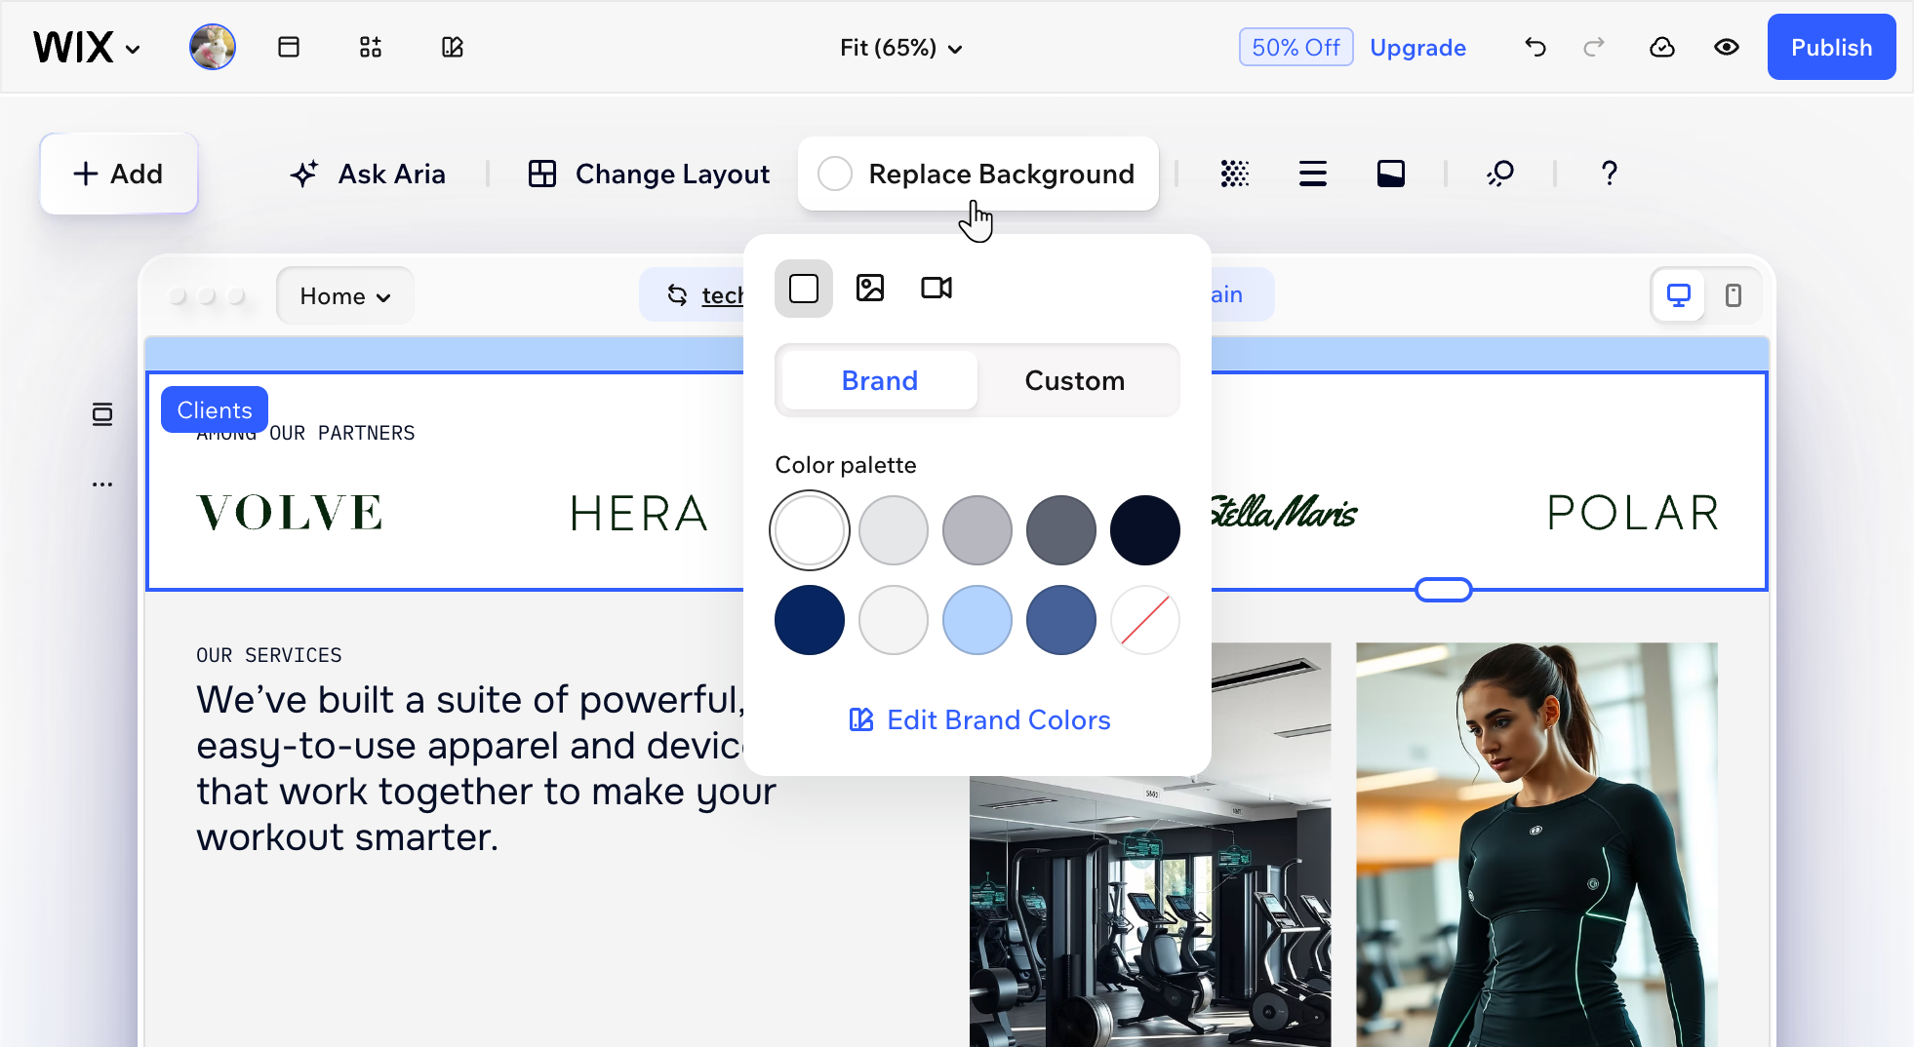Screen dimensions: 1914x1047
Task: Publish the site
Action: (x=1830, y=47)
